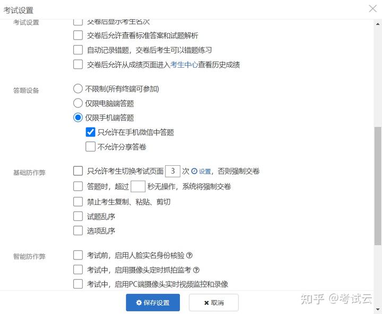The image size is (382, 314).
Task: Click scrollbar down arrow
Action: 378,309
